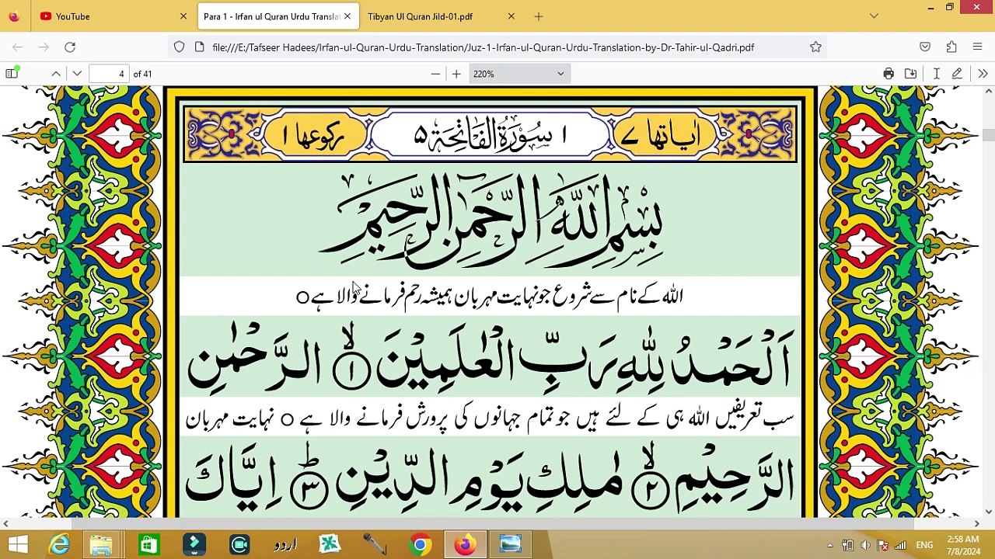Click the Firefox View icon
The height and width of the screenshot is (559, 995).
[14, 16]
